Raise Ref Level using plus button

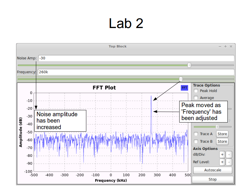[222, 162]
